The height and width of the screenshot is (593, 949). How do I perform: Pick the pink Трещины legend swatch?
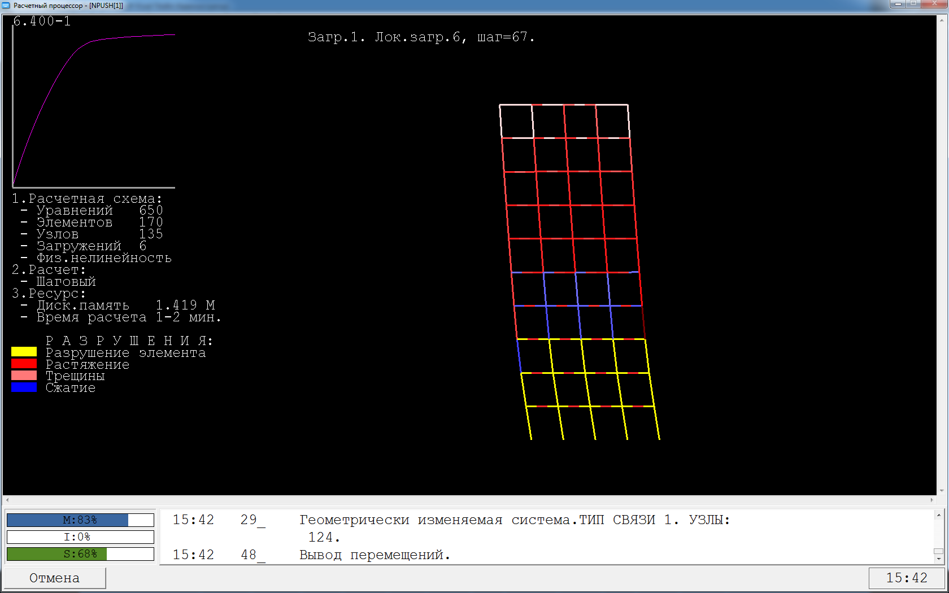(x=24, y=376)
